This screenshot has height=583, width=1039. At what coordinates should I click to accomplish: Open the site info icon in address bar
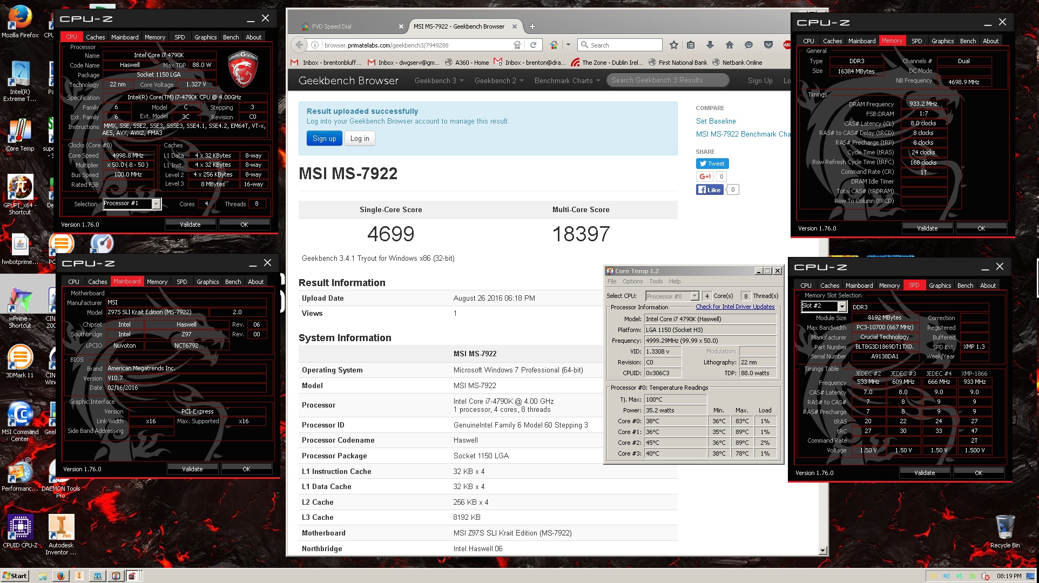(x=315, y=45)
